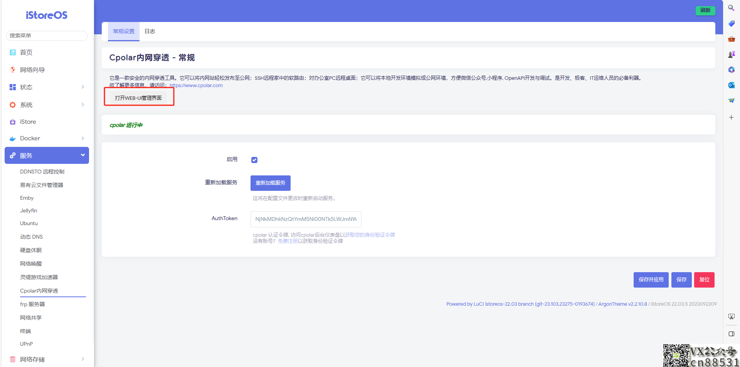
Task: Click the green 刷新 button
Action: coord(705,10)
